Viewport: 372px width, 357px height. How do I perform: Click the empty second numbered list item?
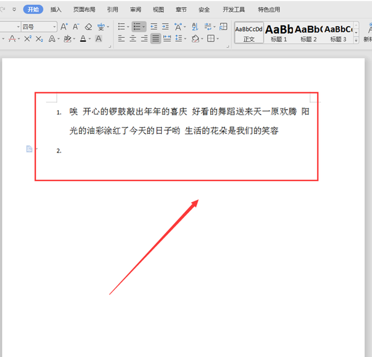click(124, 151)
